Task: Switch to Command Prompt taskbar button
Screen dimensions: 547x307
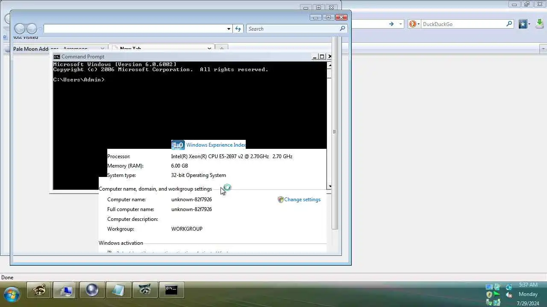Action: [x=171, y=290]
